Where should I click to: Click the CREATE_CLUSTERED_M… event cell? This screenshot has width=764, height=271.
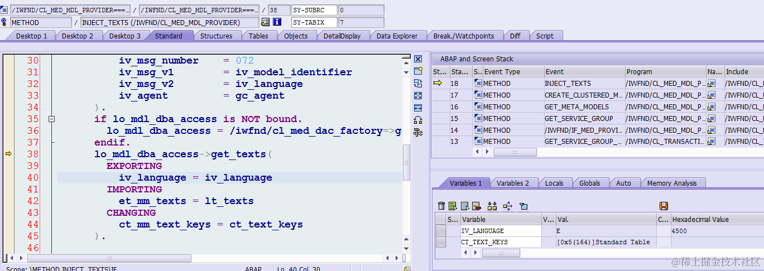click(x=584, y=95)
